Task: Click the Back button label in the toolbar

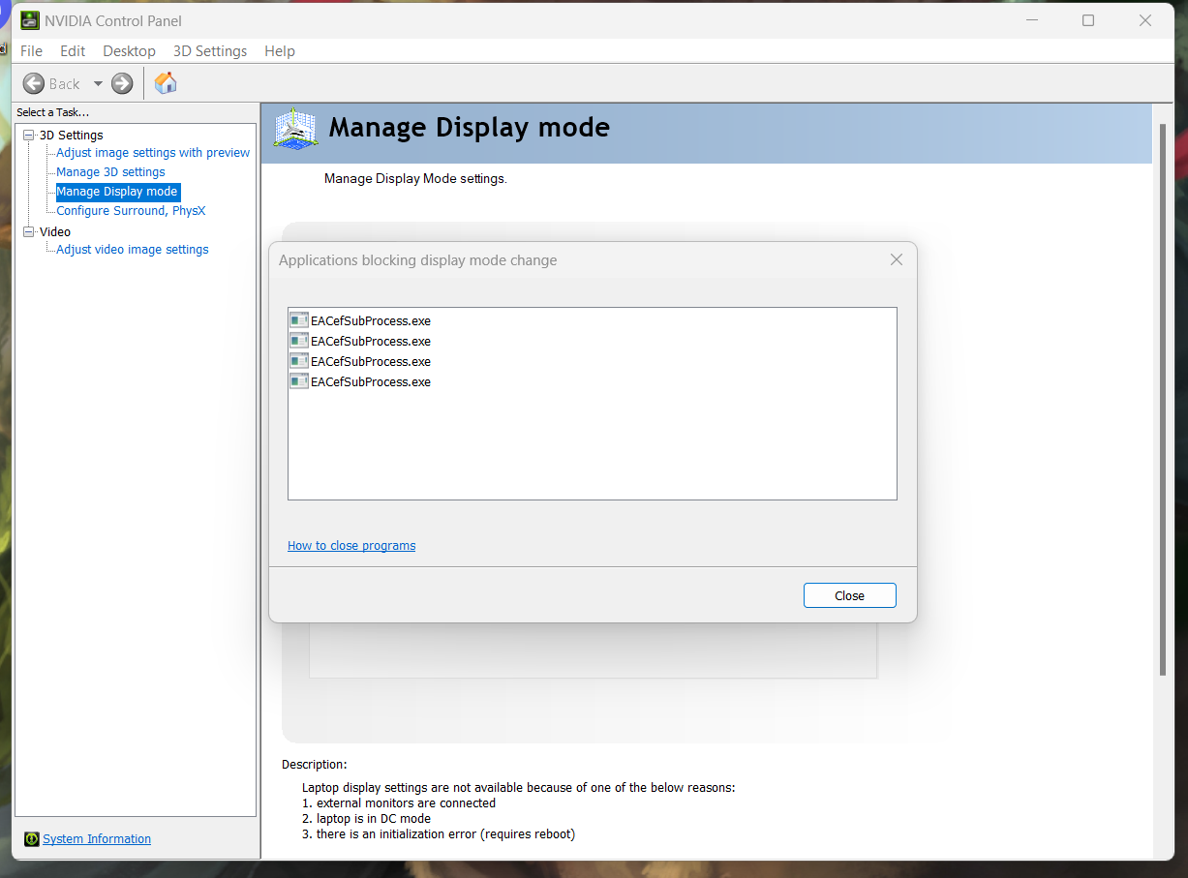Action: tap(65, 84)
